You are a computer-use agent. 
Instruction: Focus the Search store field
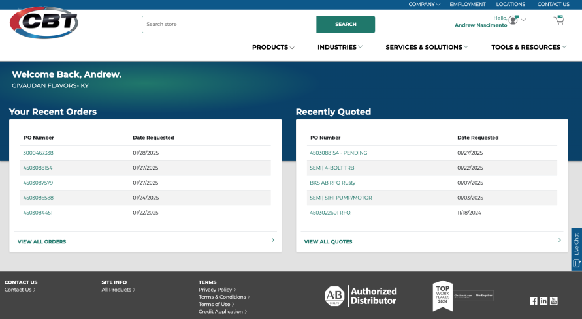(x=229, y=24)
